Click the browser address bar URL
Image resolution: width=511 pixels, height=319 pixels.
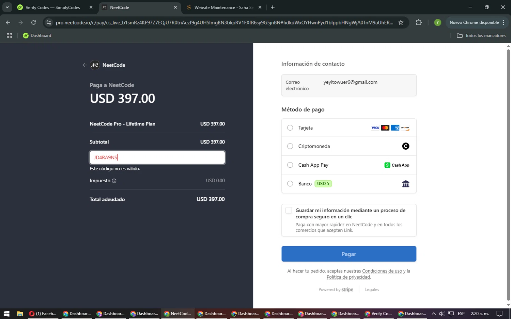coord(224,22)
